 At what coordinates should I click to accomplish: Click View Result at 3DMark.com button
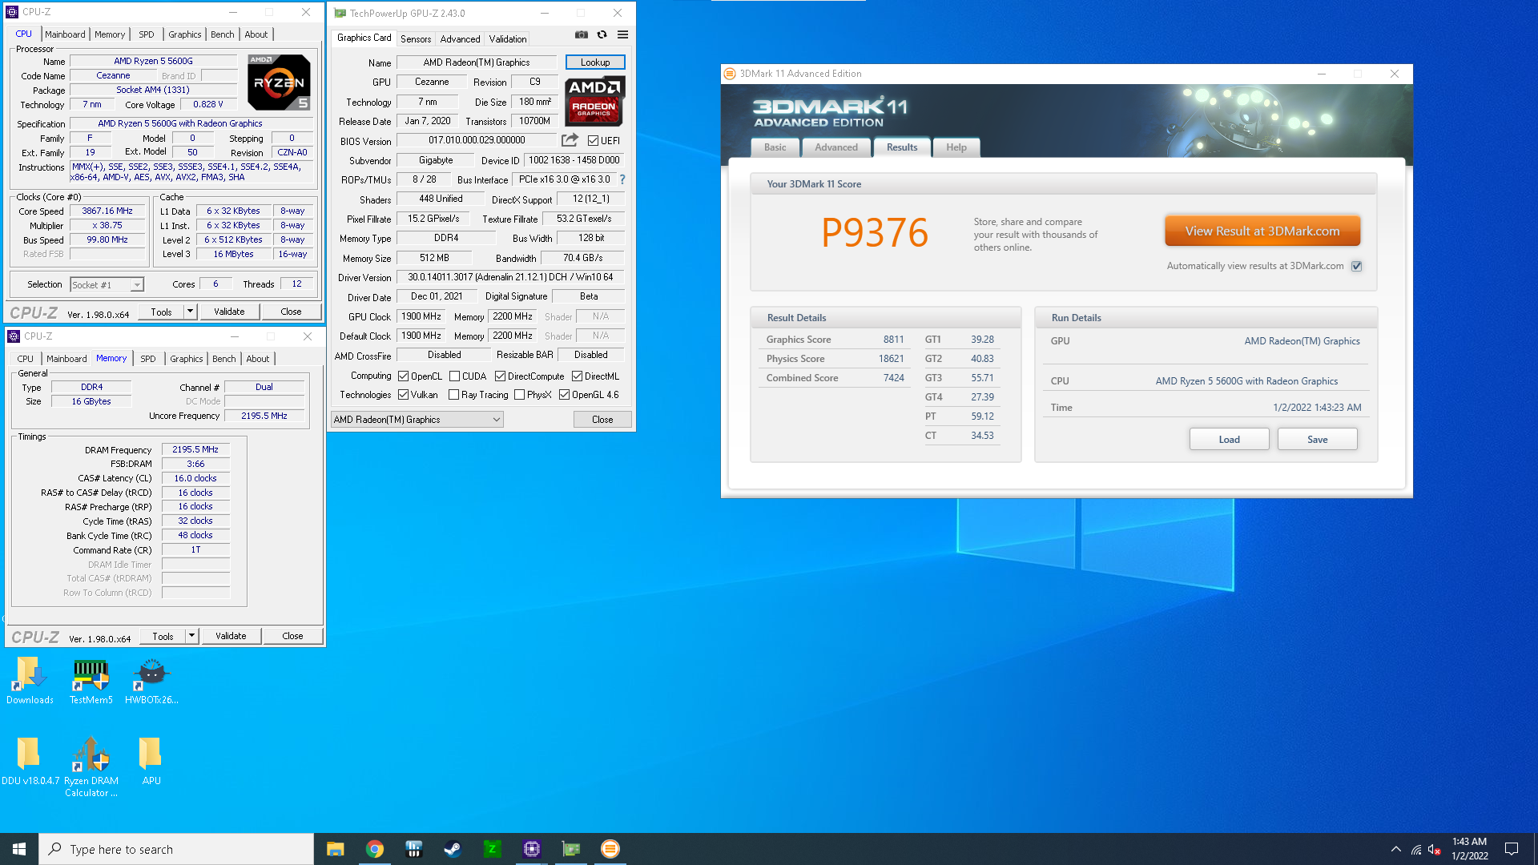coord(1262,231)
